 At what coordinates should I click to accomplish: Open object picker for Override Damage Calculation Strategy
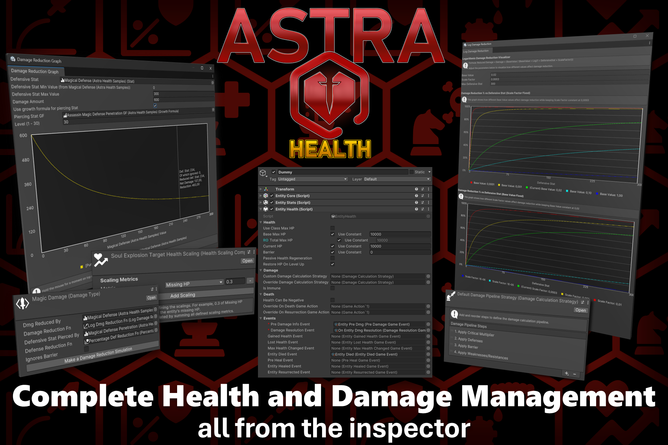[x=428, y=282]
